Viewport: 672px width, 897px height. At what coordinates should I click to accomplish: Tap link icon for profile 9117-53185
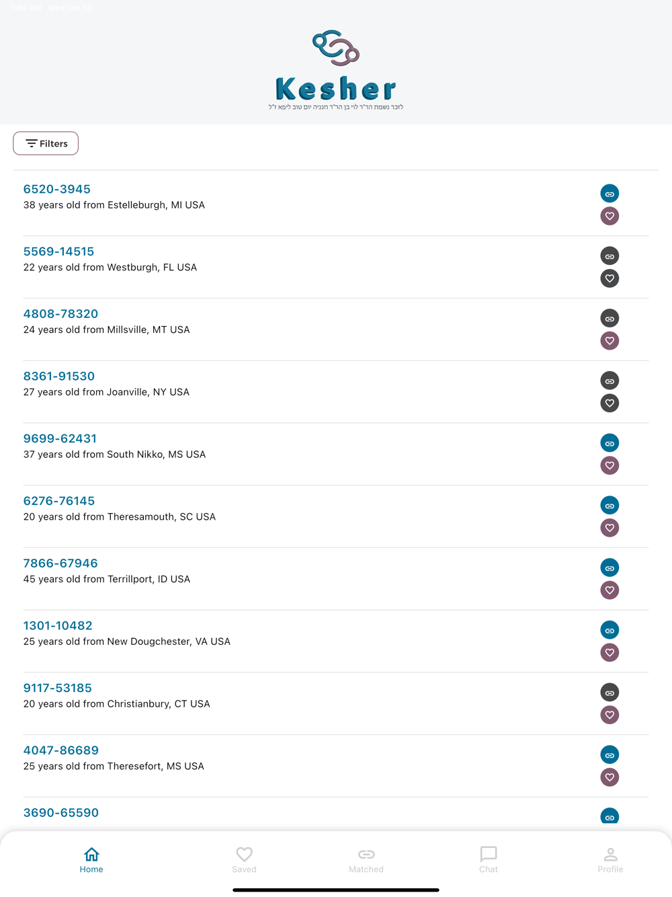[x=610, y=693]
